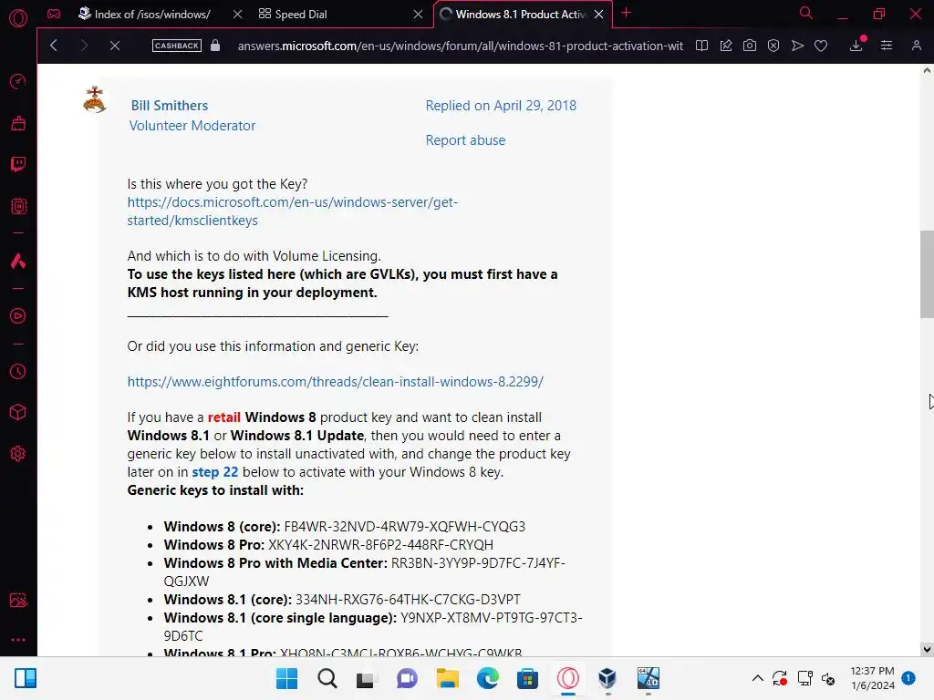The image size is (934, 700).
Task: Open sidebar picture/wallpaper icon
Action: (18, 600)
